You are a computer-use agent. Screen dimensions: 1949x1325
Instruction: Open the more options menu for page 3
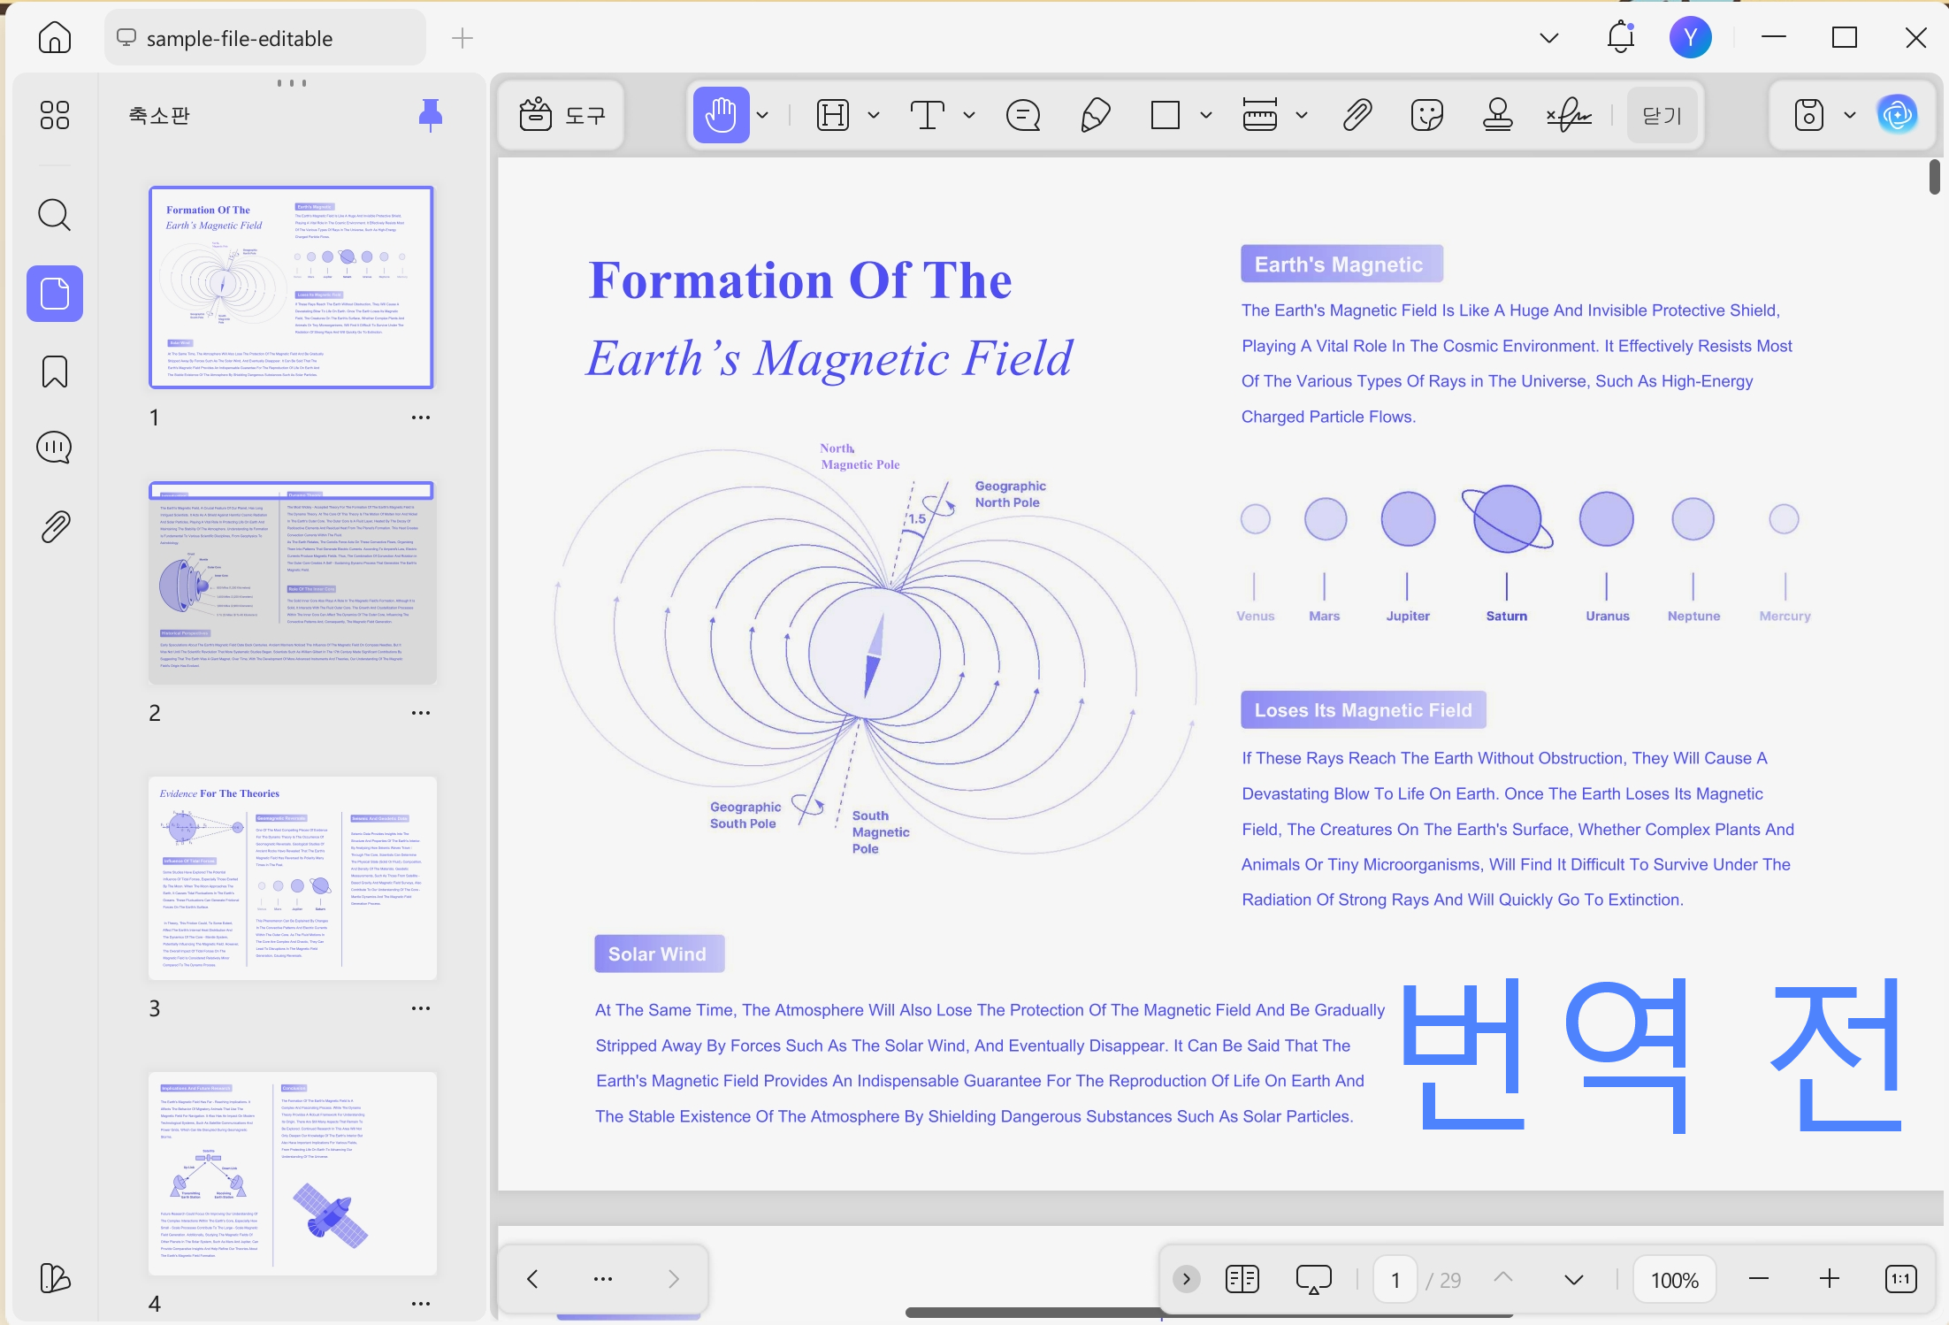[x=421, y=1008]
